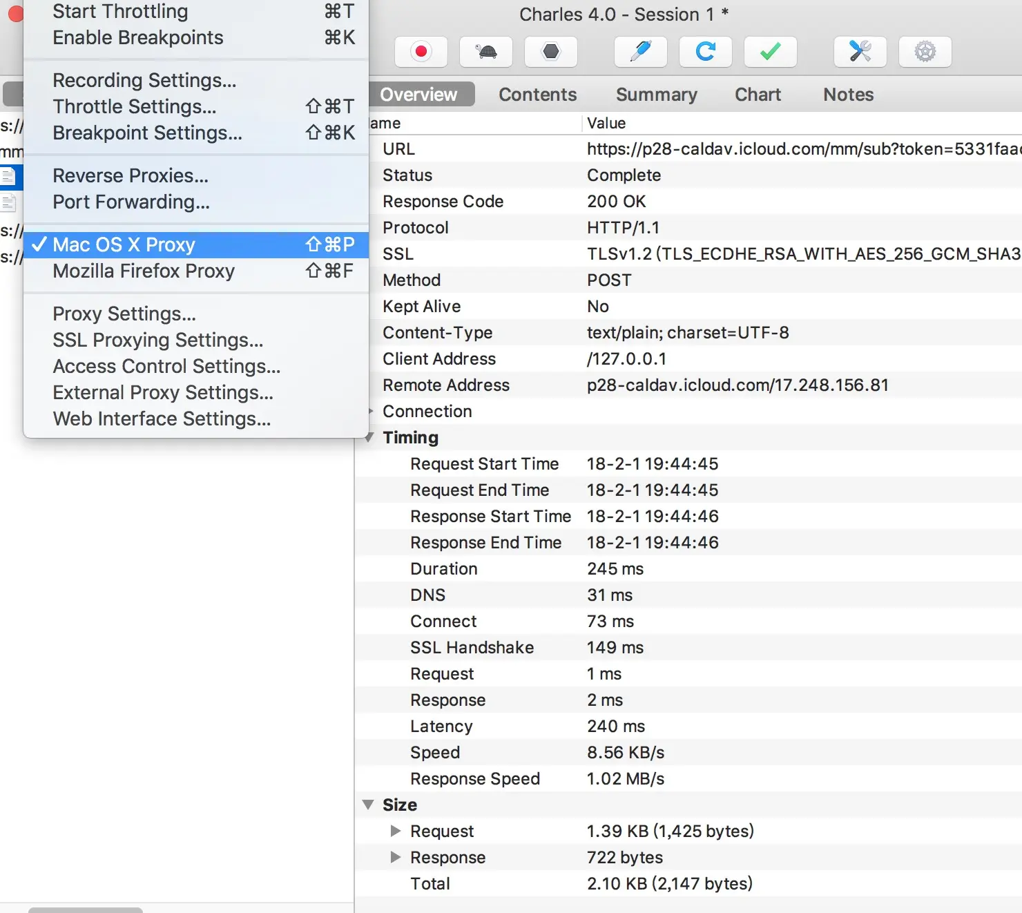This screenshot has height=913, width=1022.
Task: Open the gear settings icon
Action: (x=925, y=52)
